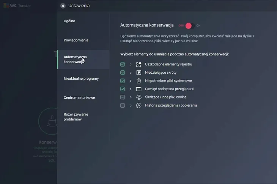Toggle the Automatyczna konserwacja switch on
This screenshot has width=277, height=184.
pos(190,26)
